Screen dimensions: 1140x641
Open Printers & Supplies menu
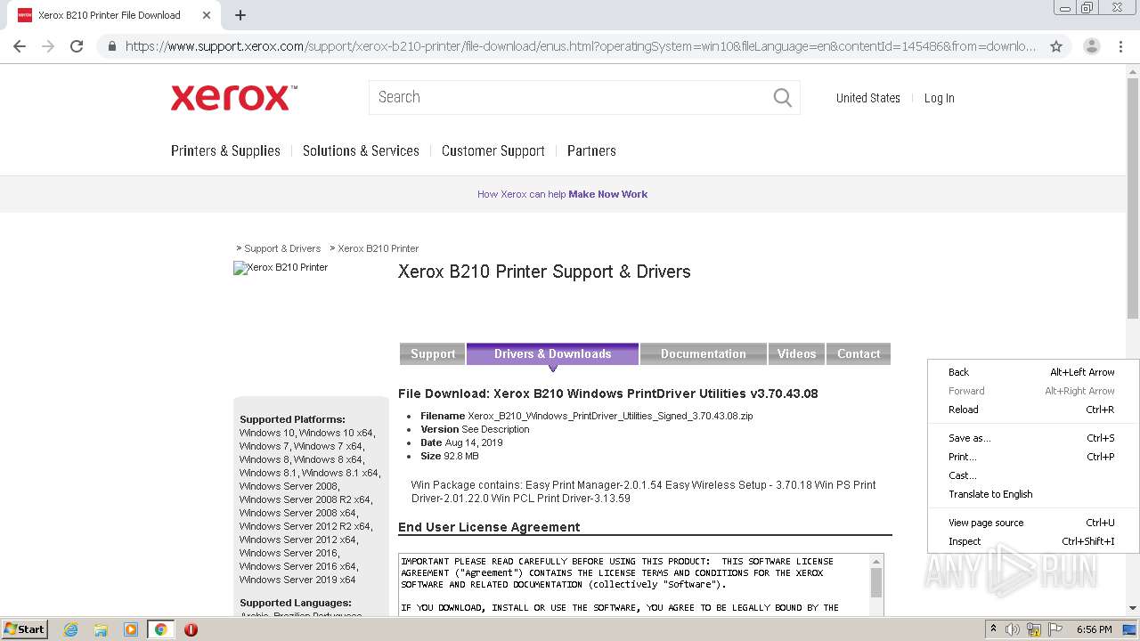click(x=225, y=150)
